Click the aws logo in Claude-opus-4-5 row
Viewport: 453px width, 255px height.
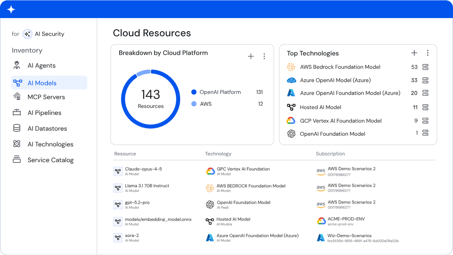[x=321, y=171]
